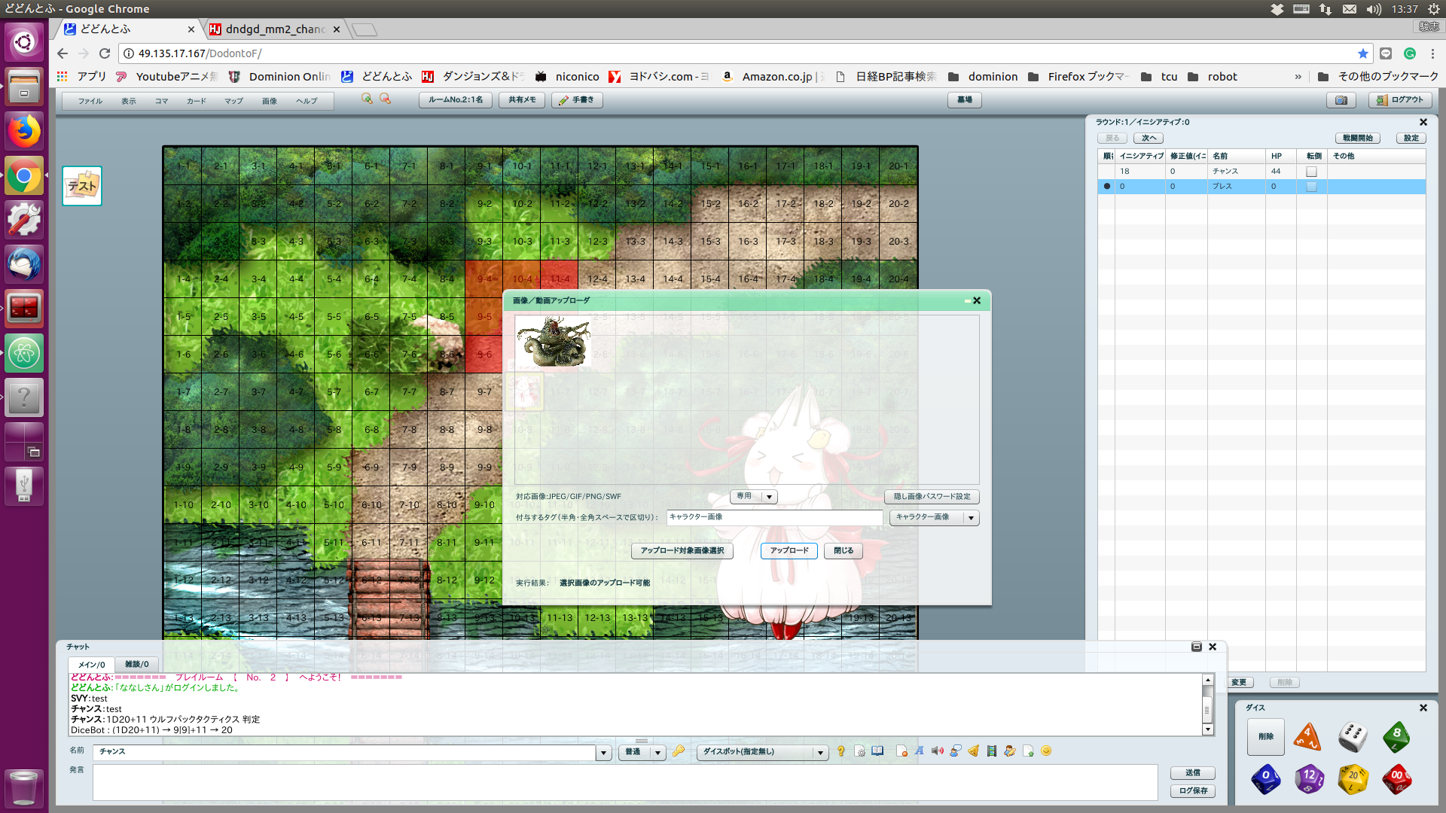Click the 戦闘開始 button
This screenshot has width=1446, height=813.
click(1358, 139)
